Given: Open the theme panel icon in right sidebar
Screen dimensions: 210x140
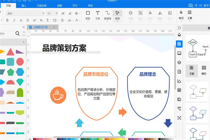Looking at the screenshot, I should click(x=179, y=44).
